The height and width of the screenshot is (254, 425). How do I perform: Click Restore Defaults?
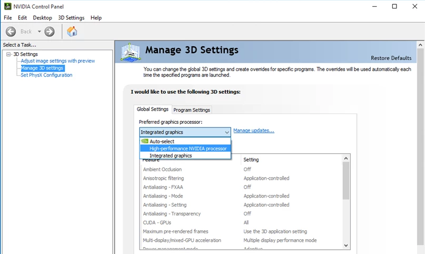click(391, 58)
